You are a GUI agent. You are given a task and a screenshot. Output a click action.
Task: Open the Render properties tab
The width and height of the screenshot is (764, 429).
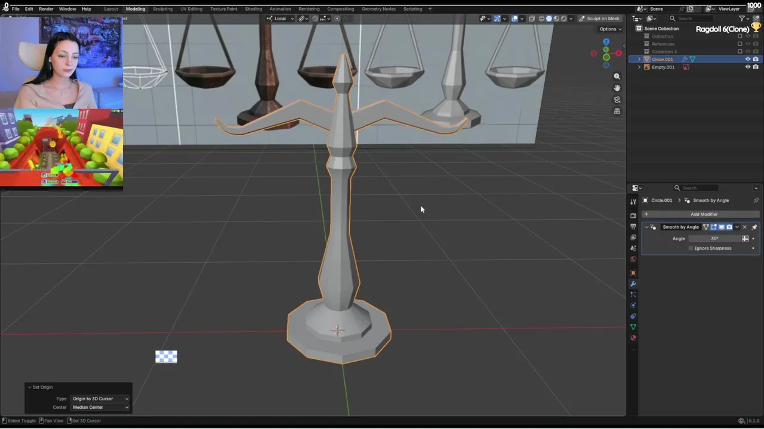click(633, 215)
